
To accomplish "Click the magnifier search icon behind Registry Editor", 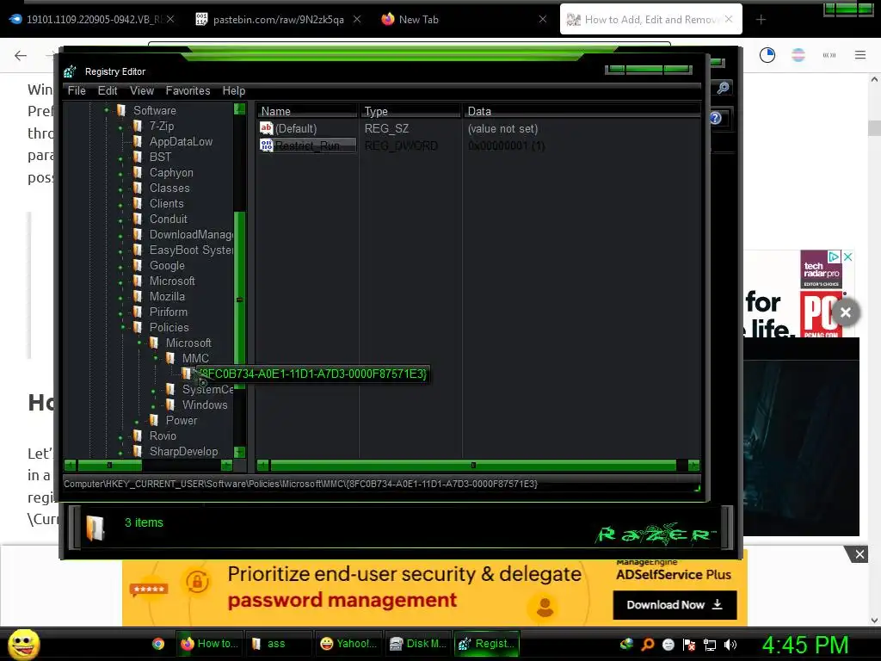I will (724, 88).
